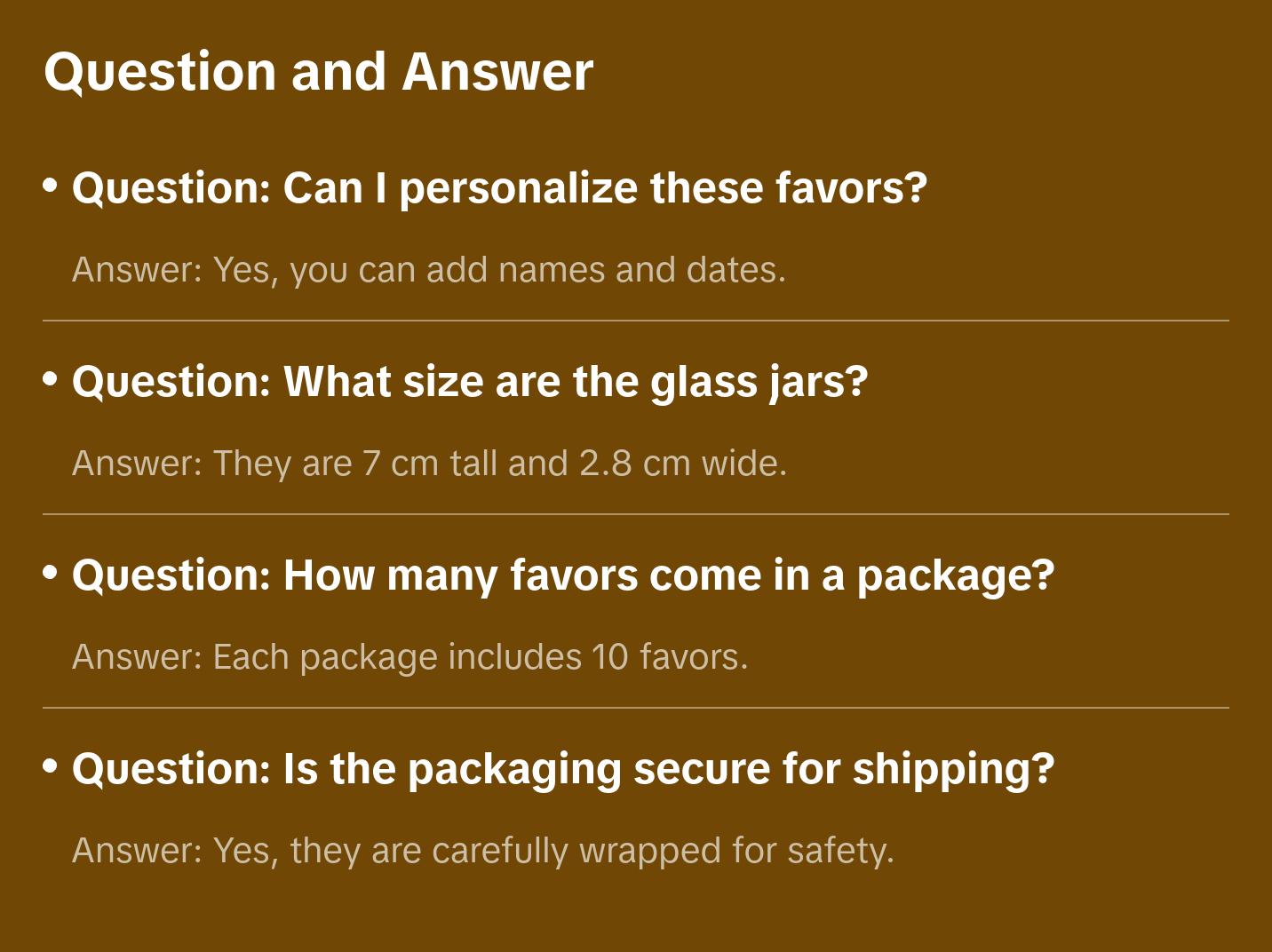Viewport: 1272px width, 952px height.
Task: Click the bullet beside the glass jars question
Action: tap(51, 378)
